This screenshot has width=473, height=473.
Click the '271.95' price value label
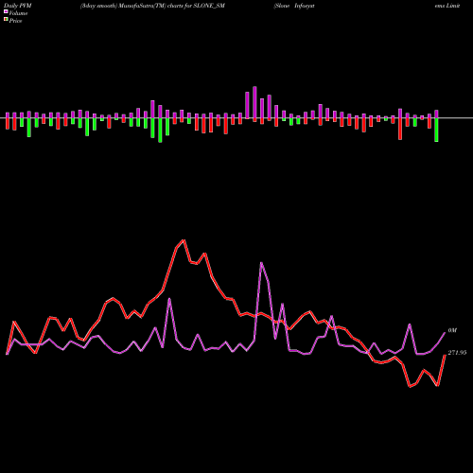point(457,353)
